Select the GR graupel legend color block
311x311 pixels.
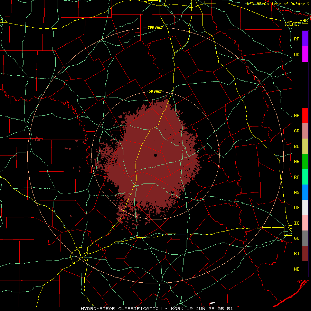[x=305, y=131]
